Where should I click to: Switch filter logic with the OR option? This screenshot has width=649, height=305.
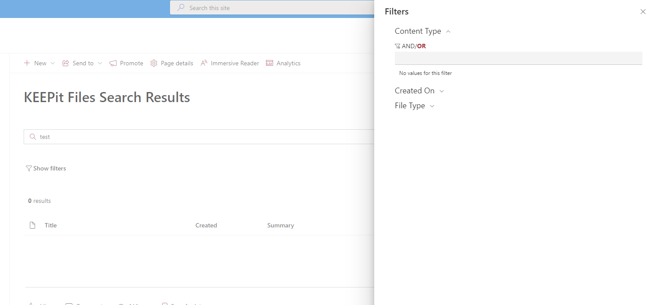coord(421,46)
